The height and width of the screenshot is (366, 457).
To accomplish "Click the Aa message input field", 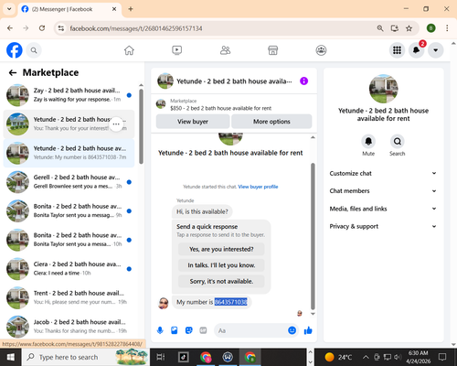I will [250, 330].
